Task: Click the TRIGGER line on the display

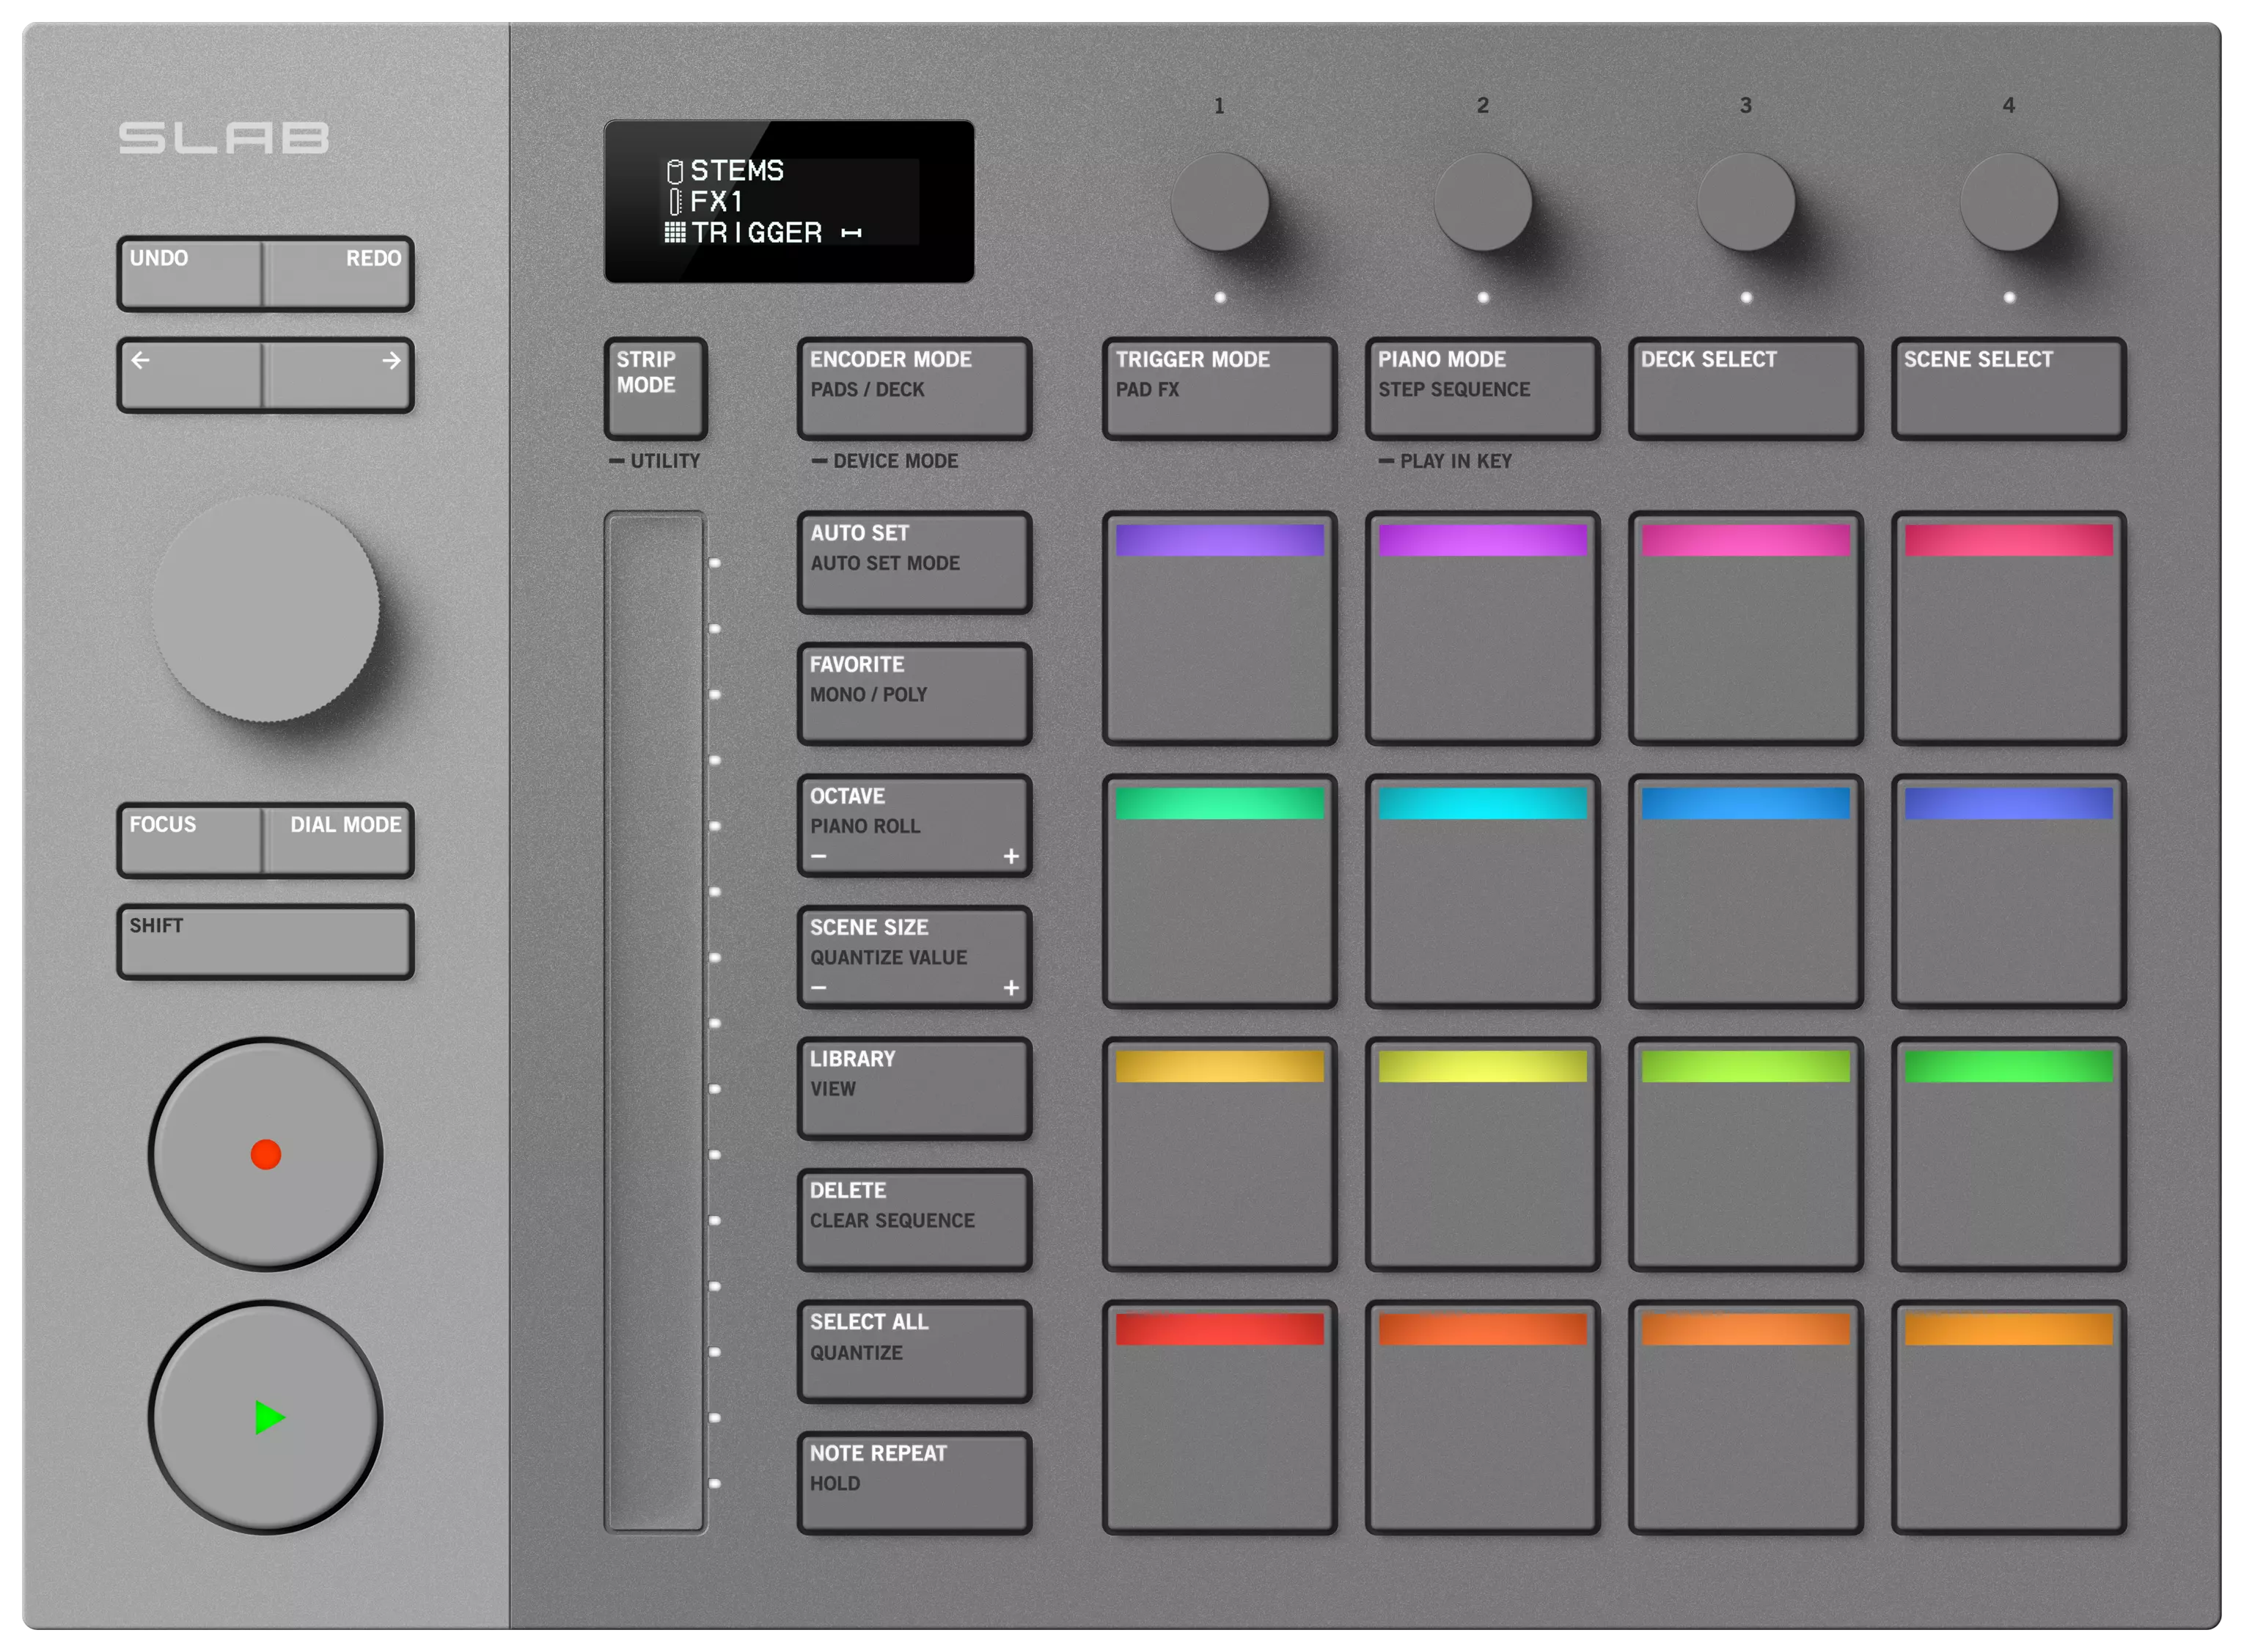Action: 763,233
